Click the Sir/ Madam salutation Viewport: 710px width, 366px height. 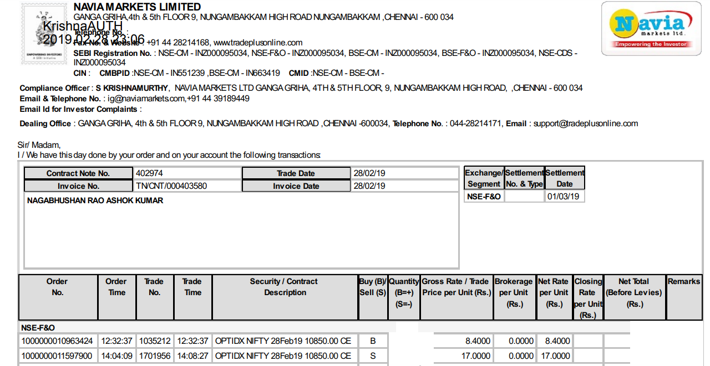coord(39,145)
